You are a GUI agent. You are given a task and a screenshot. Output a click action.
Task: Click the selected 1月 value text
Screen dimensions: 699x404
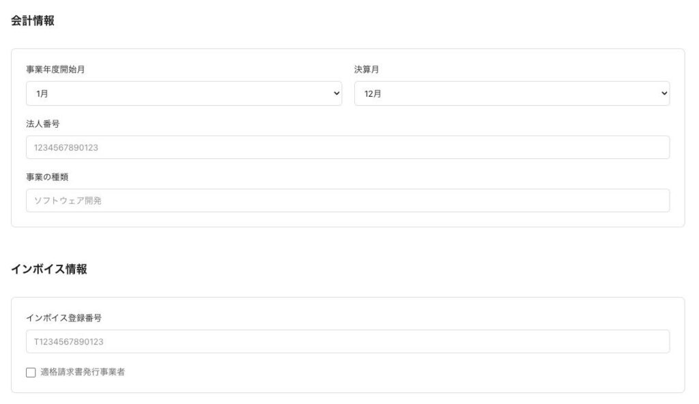[x=42, y=94]
